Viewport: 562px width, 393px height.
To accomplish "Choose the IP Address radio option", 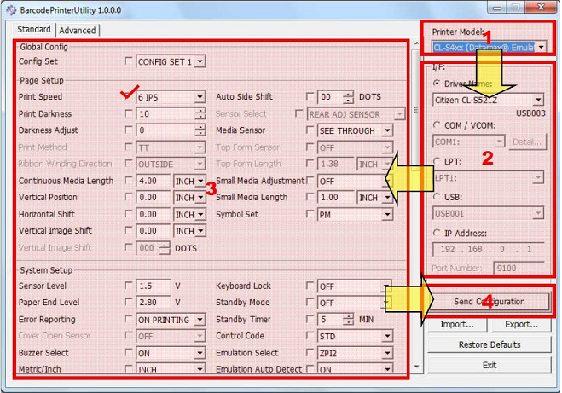I will tap(437, 233).
